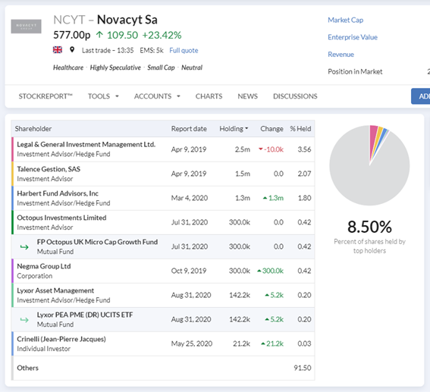The width and height of the screenshot is (430, 392).
Task: Click the blue ADD button
Action: [x=420, y=96]
